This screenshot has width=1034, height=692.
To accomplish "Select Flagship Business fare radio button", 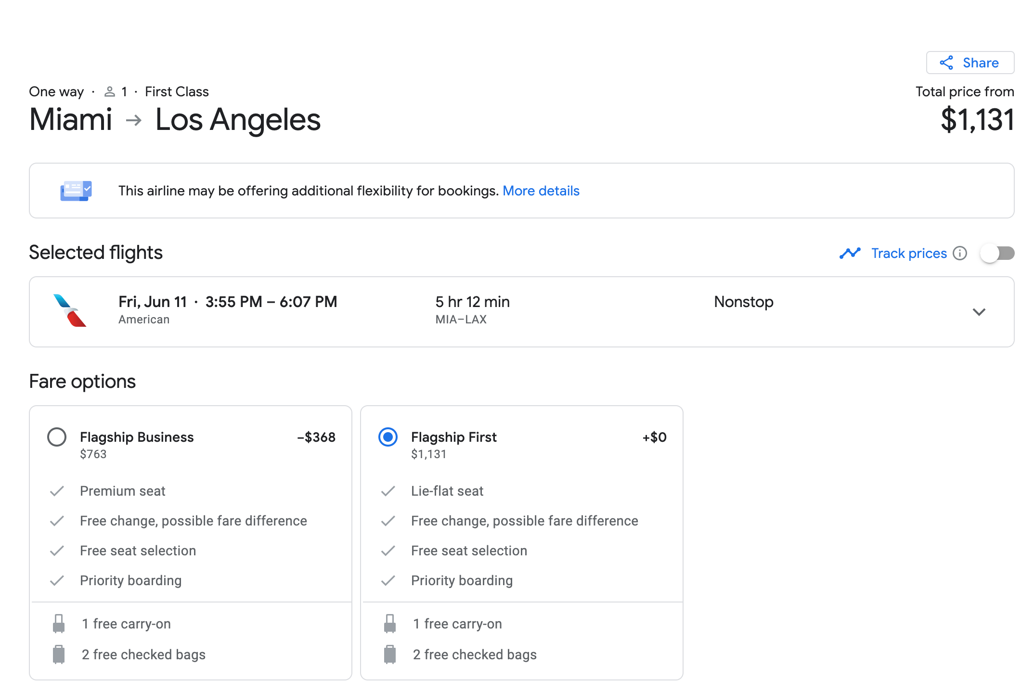I will click(x=57, y=437).
